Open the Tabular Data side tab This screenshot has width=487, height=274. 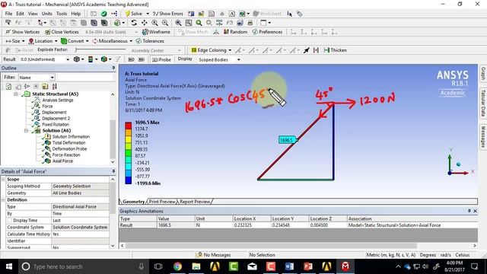point(483,103)
